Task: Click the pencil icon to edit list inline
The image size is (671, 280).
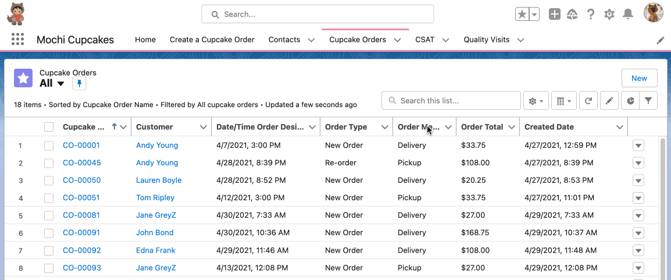Action: coord(609,101)
